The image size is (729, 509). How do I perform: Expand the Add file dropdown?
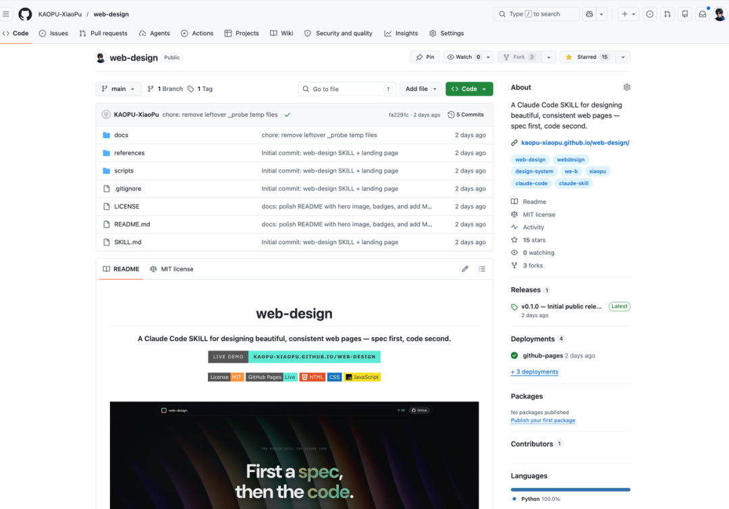[x=422, y=89]
